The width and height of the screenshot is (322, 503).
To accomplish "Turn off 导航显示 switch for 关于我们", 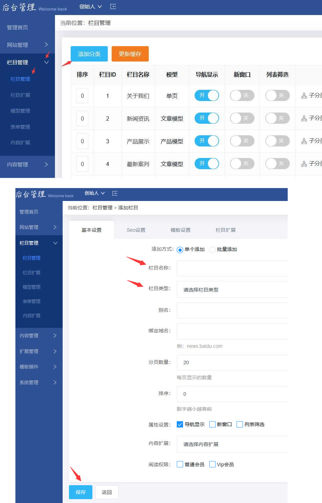I will [207, 95].
